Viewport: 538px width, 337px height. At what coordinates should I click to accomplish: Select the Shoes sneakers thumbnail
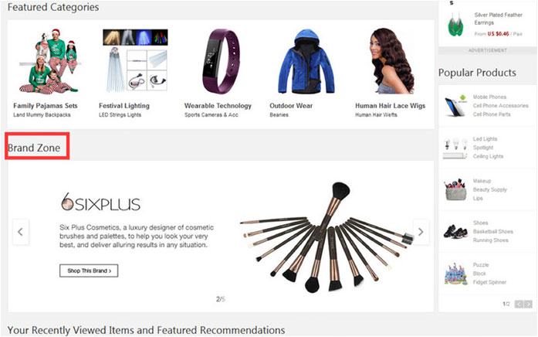click(455, 232)
